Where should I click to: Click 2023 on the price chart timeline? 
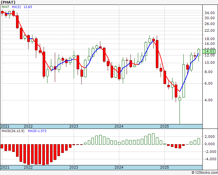click(74, 126)
